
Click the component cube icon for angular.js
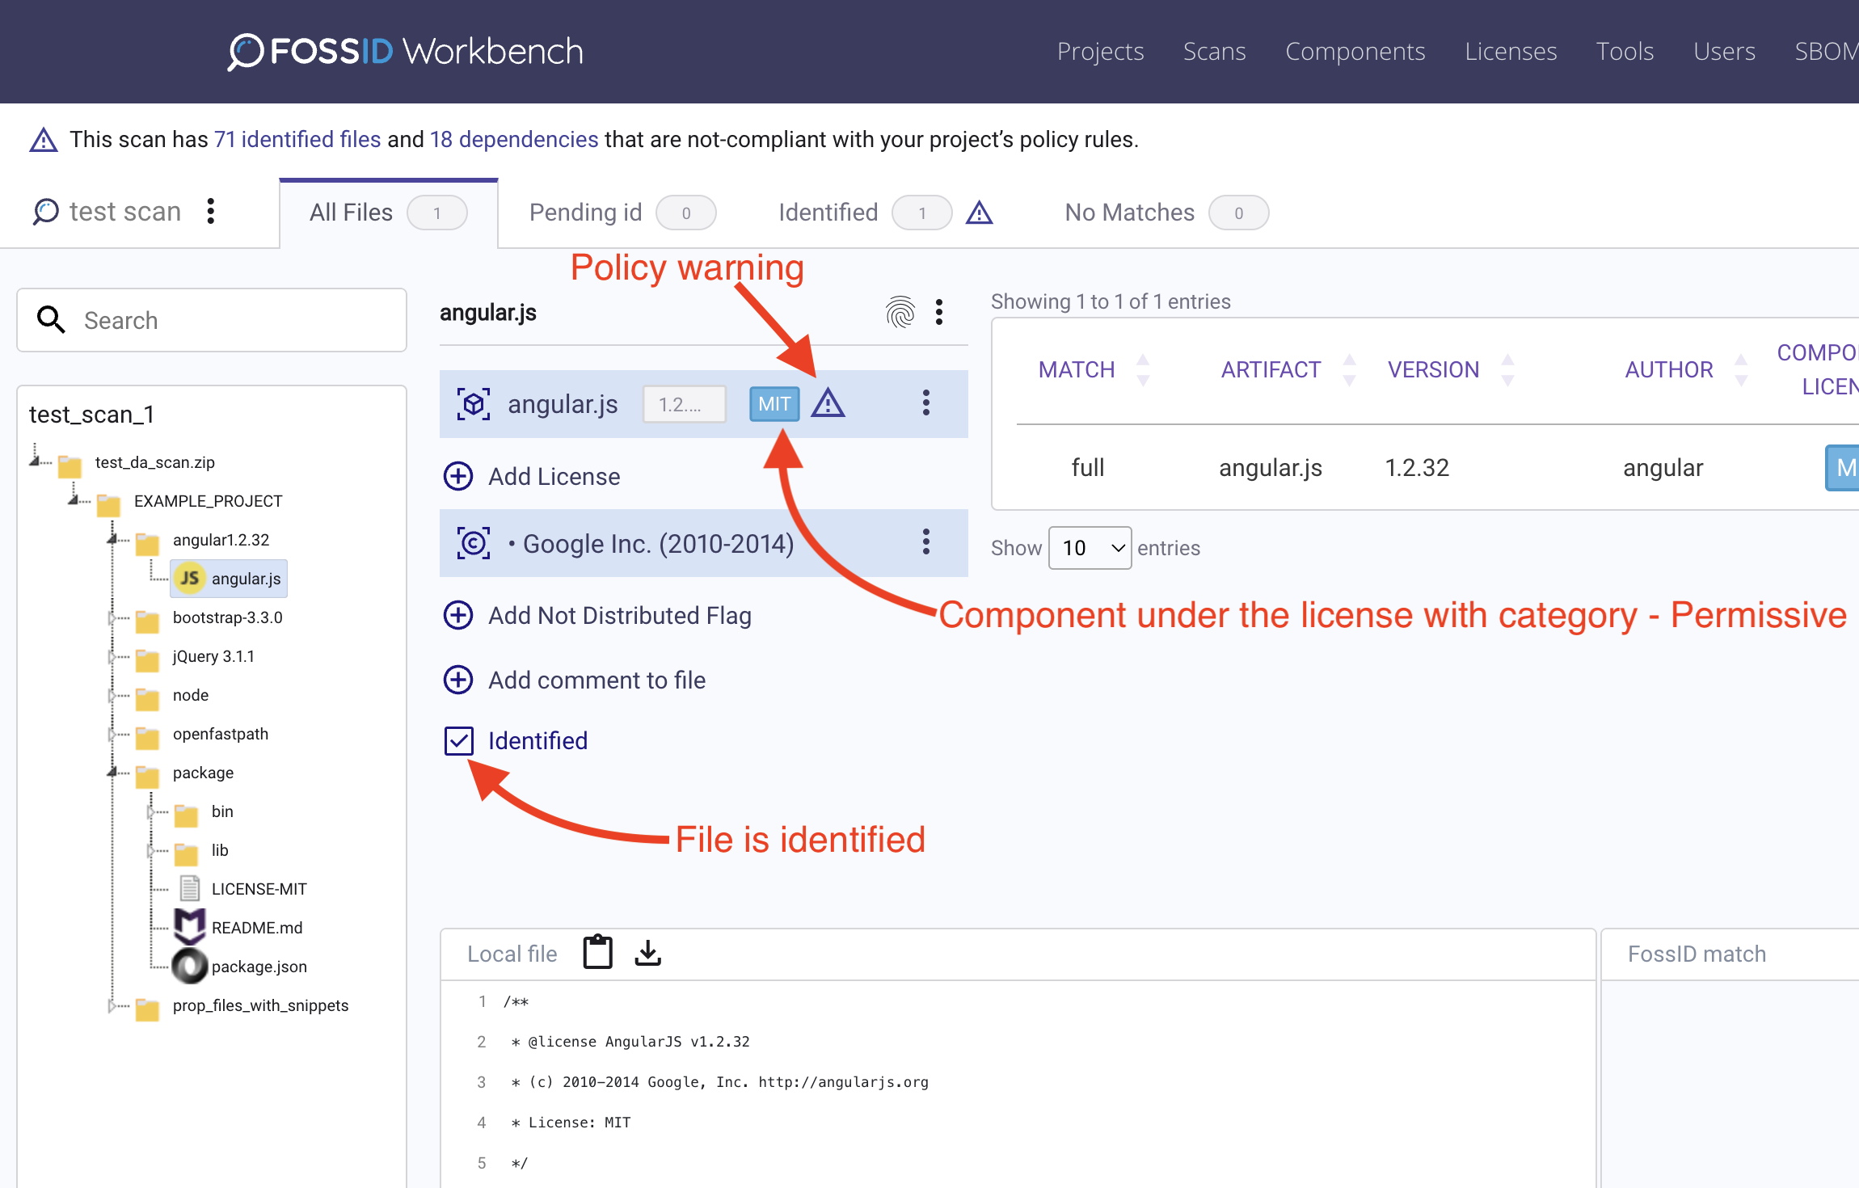pos(474,403)
